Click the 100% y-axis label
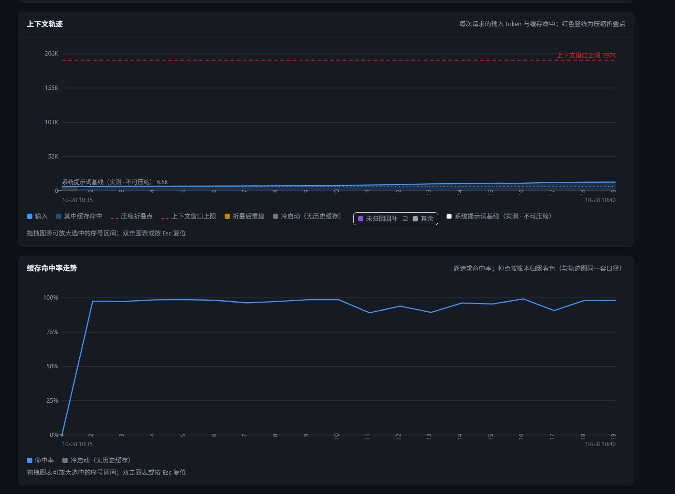 tap(51, 298)
